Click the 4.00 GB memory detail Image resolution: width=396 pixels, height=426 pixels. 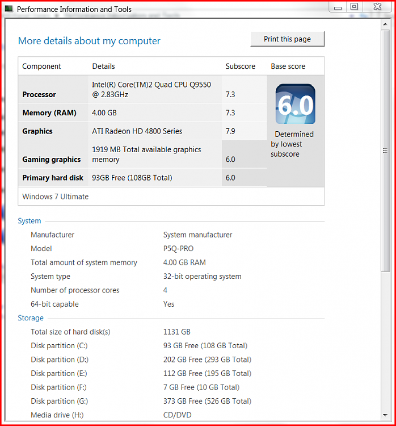[x=104, y=113]
